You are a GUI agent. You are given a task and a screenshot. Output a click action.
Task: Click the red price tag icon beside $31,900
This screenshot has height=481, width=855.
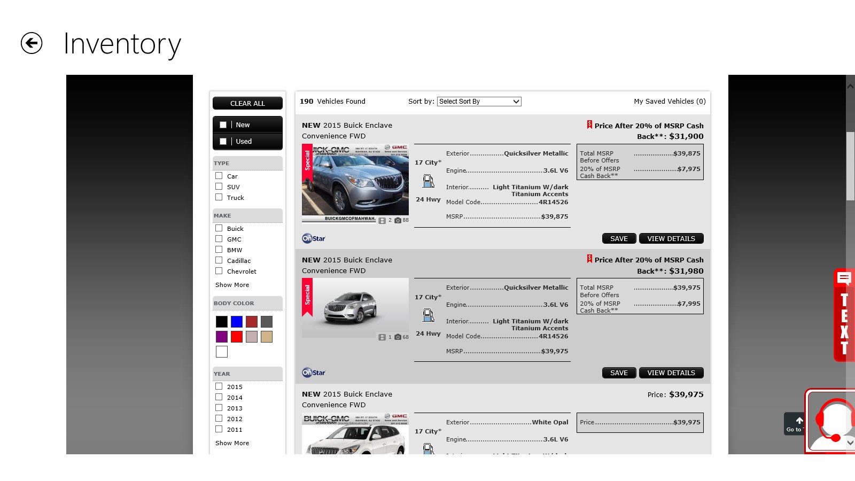tap(589, 125)
